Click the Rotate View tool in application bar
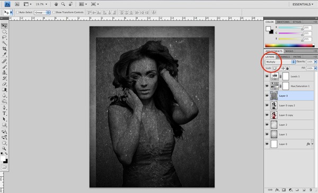The image size is (318, 193). coord(70,4)
